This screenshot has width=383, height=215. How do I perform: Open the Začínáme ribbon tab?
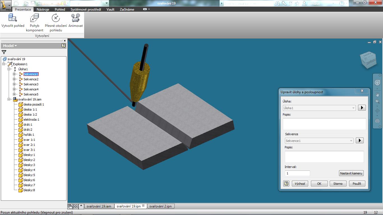point(127,9)
